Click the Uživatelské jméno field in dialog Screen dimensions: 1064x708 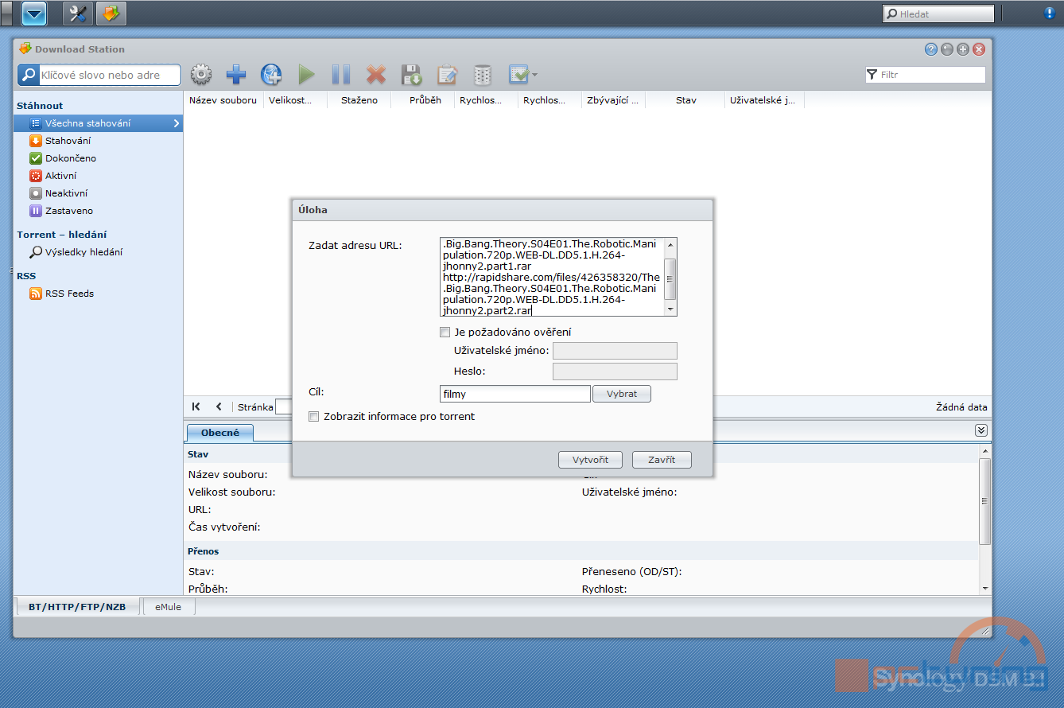[x=615, y=351]
